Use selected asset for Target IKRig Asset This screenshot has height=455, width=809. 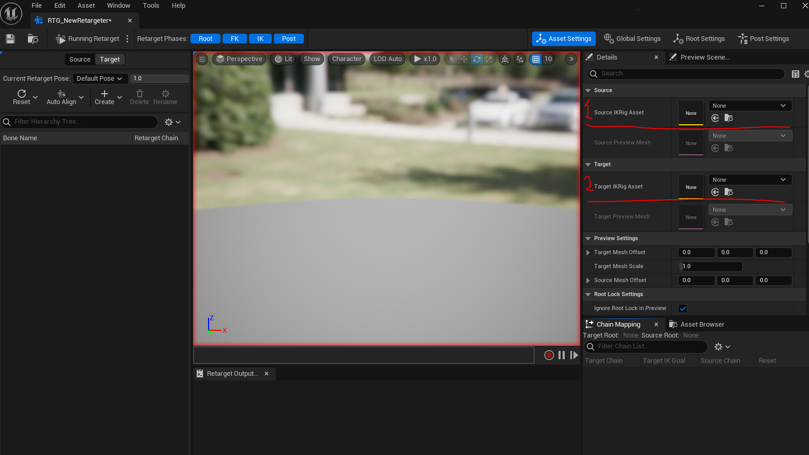click(715, 193)
